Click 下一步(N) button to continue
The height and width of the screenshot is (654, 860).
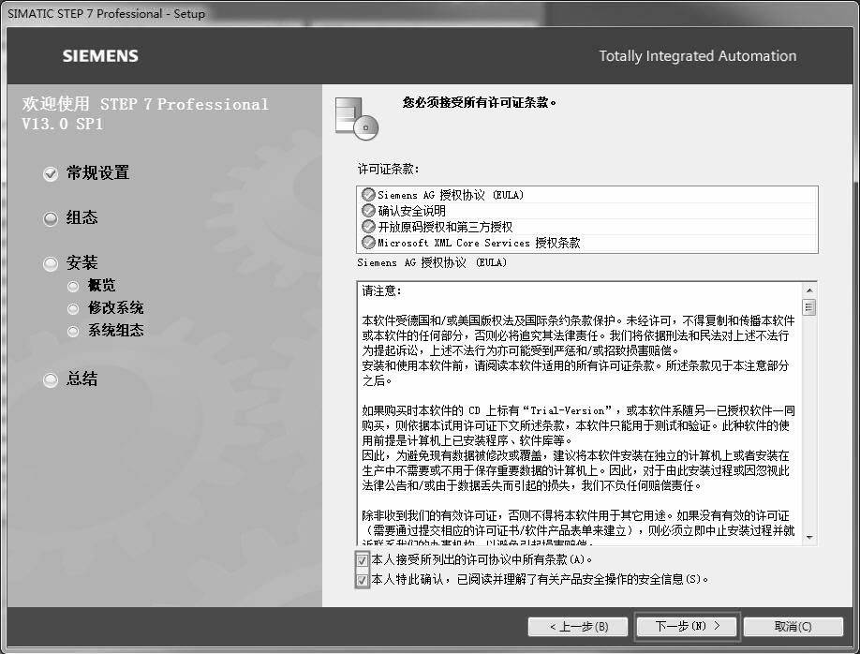tap(688, 627)
